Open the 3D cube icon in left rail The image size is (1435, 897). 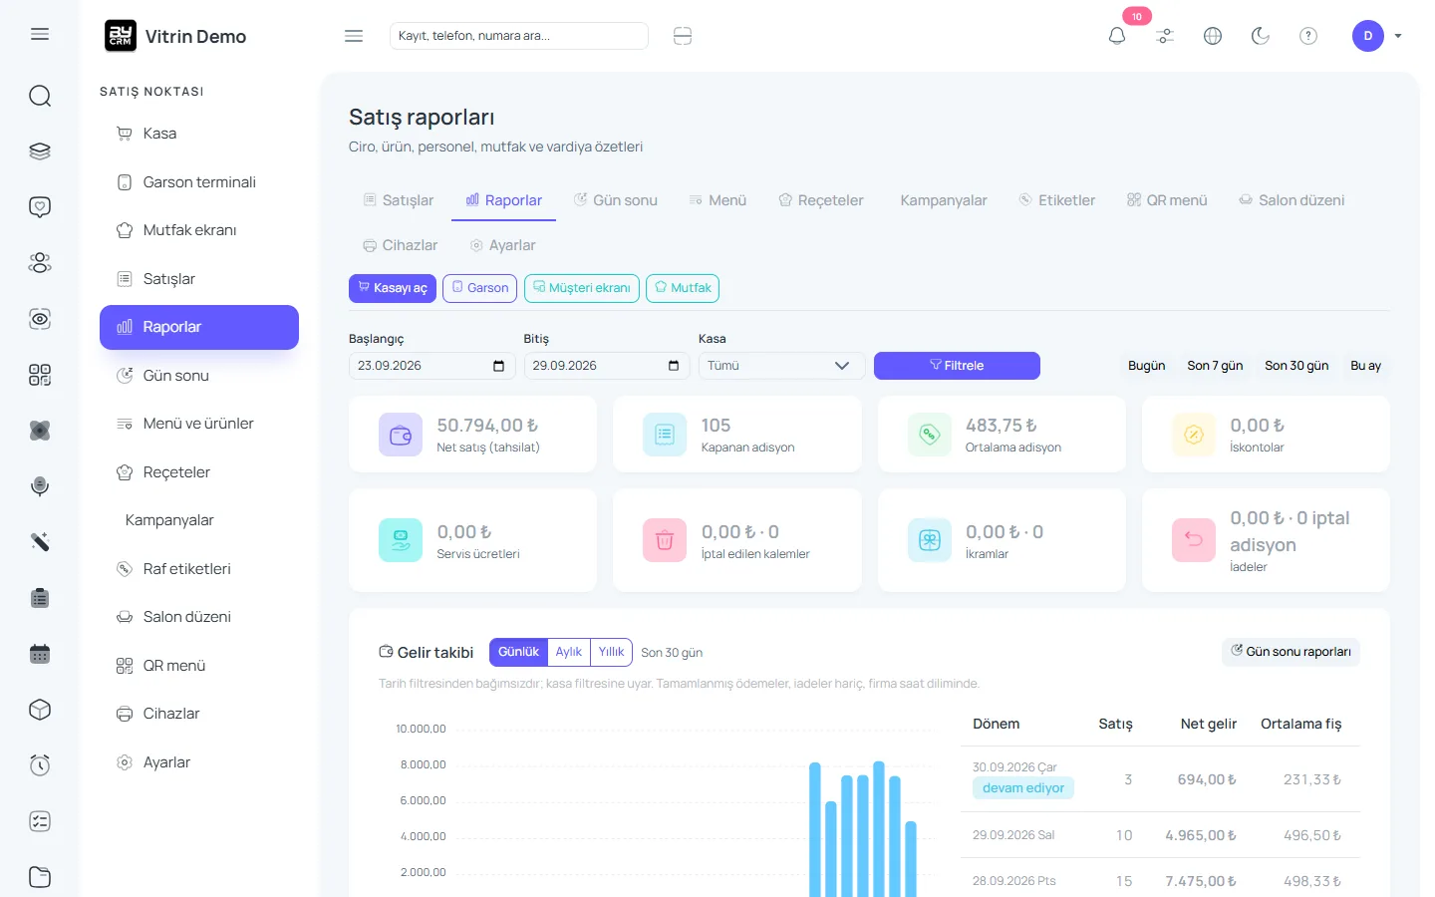click(40, 710)
